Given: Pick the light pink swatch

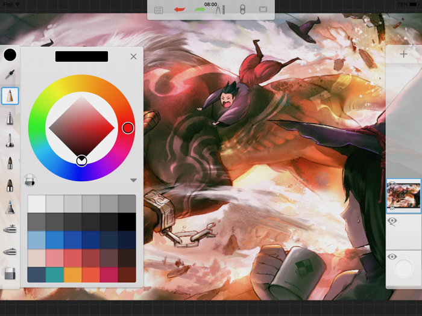Looking at the screenshot, I should coord(54,258).
